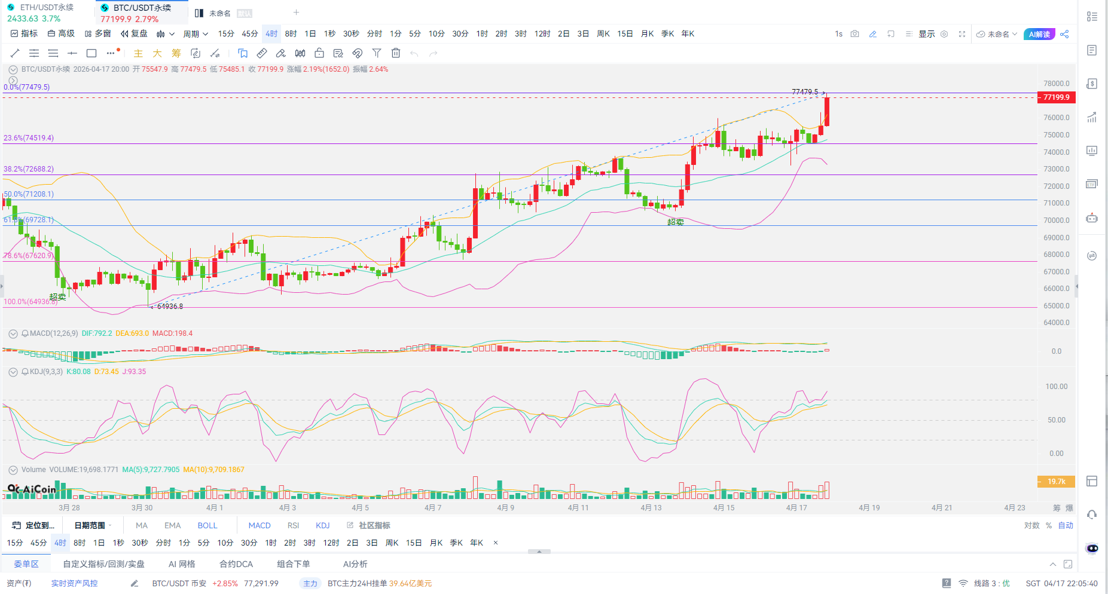This screenshot has width=1108, height=594.
Task: Switch to the ETH/USDT永续 tab
Action: [x=47, y=8]
